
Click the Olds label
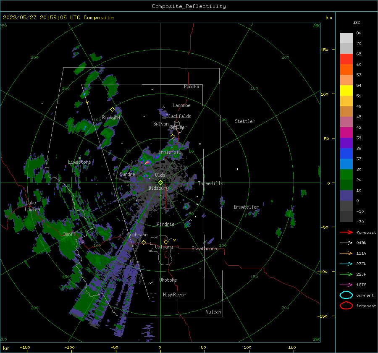point(160,175)
